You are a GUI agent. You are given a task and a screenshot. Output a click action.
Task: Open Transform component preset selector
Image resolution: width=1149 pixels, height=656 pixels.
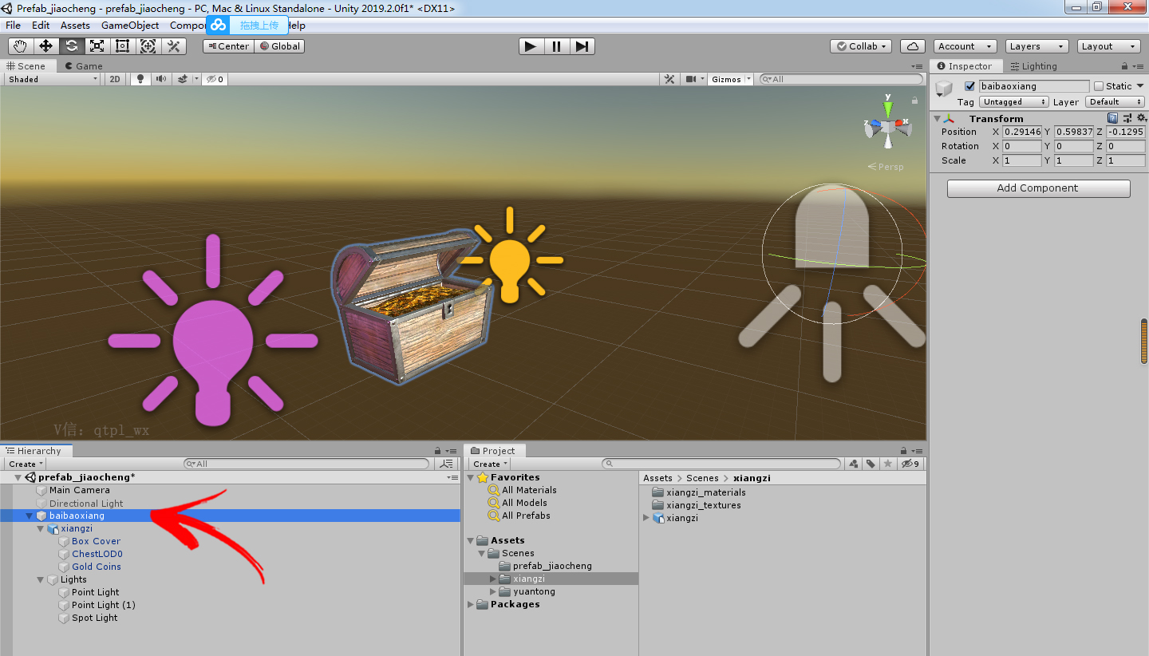pos(1127,118)
